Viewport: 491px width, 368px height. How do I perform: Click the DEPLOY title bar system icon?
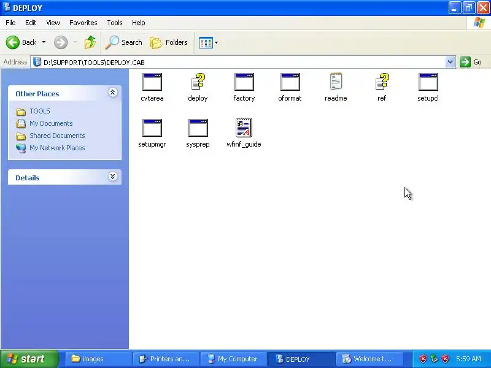pos(6,7)
